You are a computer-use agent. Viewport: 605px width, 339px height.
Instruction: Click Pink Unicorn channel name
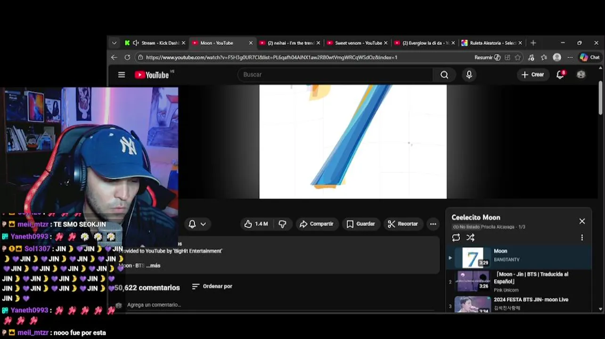pyautogui.click(x=506, y=290)
